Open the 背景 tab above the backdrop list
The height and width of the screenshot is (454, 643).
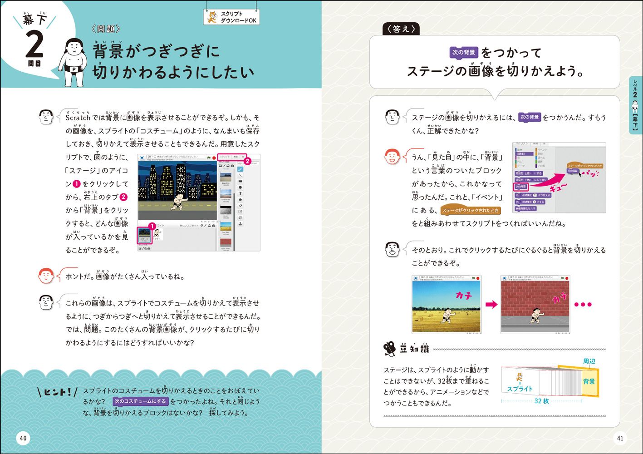[236, 157]
